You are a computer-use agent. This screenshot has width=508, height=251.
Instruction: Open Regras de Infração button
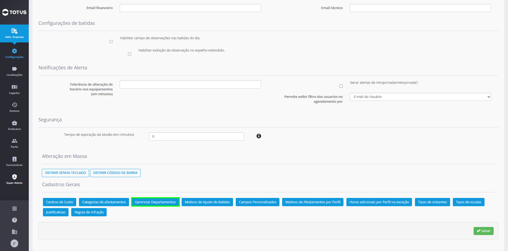point(89,212)
